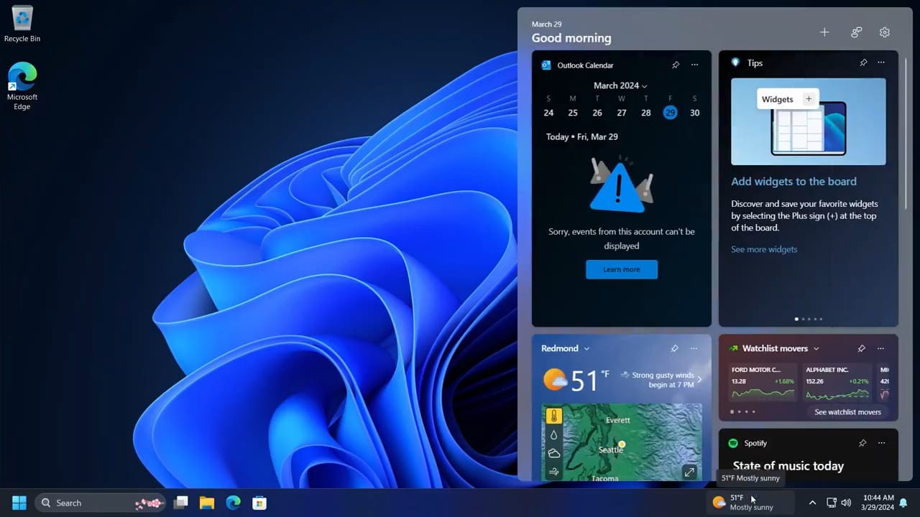Select March 28 in calendar

click(x=646, y=113)
